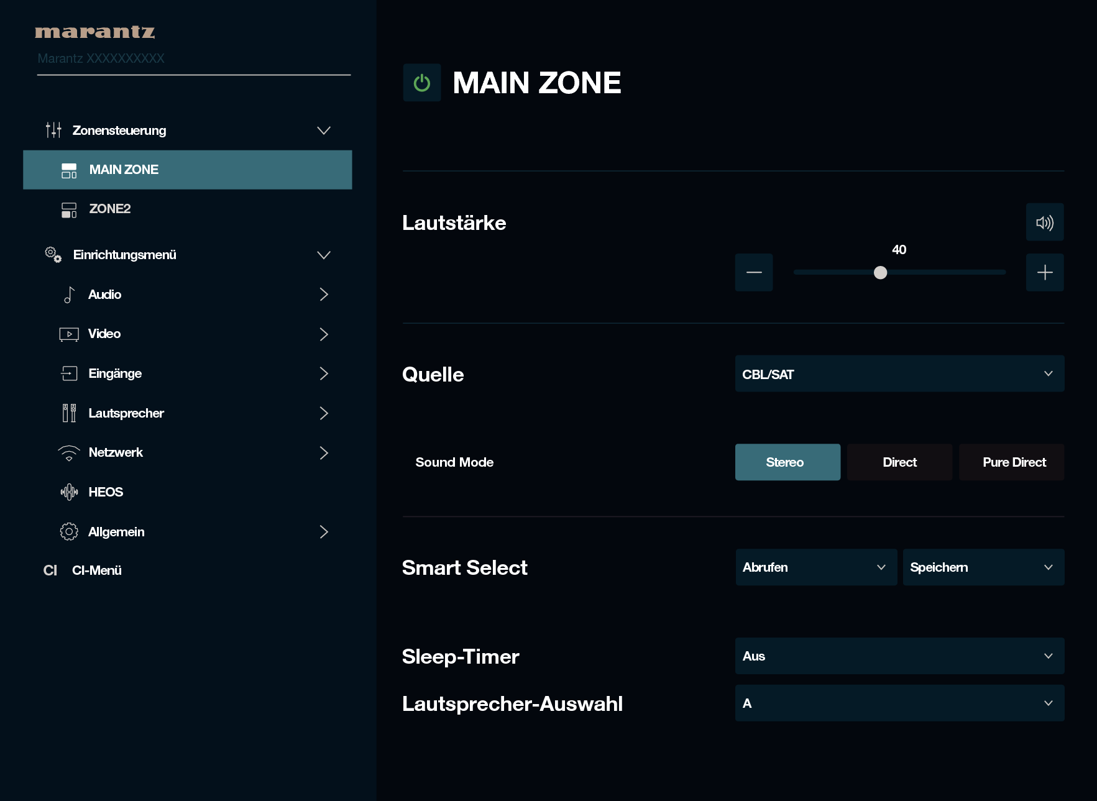The image size is (1097, 801).
Task: Collapse the Zonensteuerung section
Action: tap(323, 130)
